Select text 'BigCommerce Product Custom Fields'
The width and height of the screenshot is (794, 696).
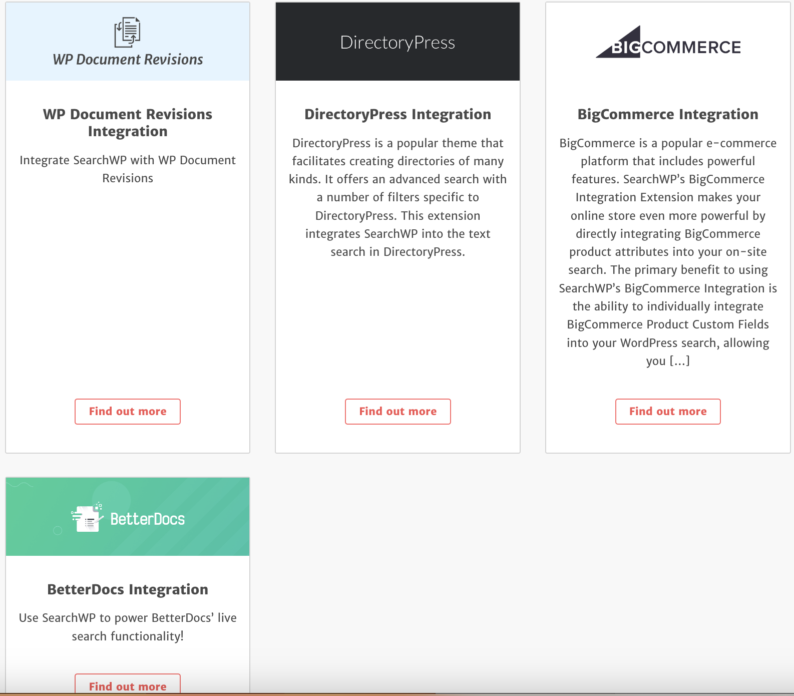pyautogui.click(x=668, y=324)
